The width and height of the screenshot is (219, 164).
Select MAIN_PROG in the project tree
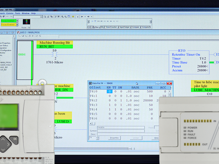(x=5, y=63)
